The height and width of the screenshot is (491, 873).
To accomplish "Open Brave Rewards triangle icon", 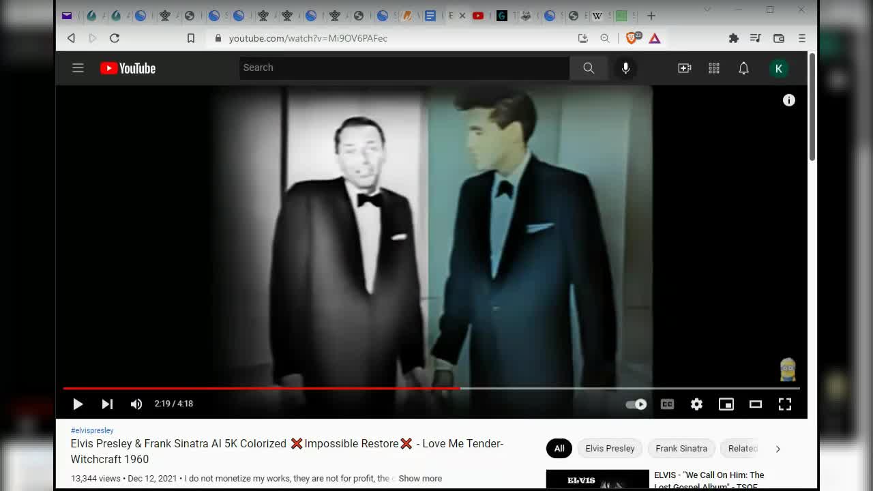I will pos(655,38).
